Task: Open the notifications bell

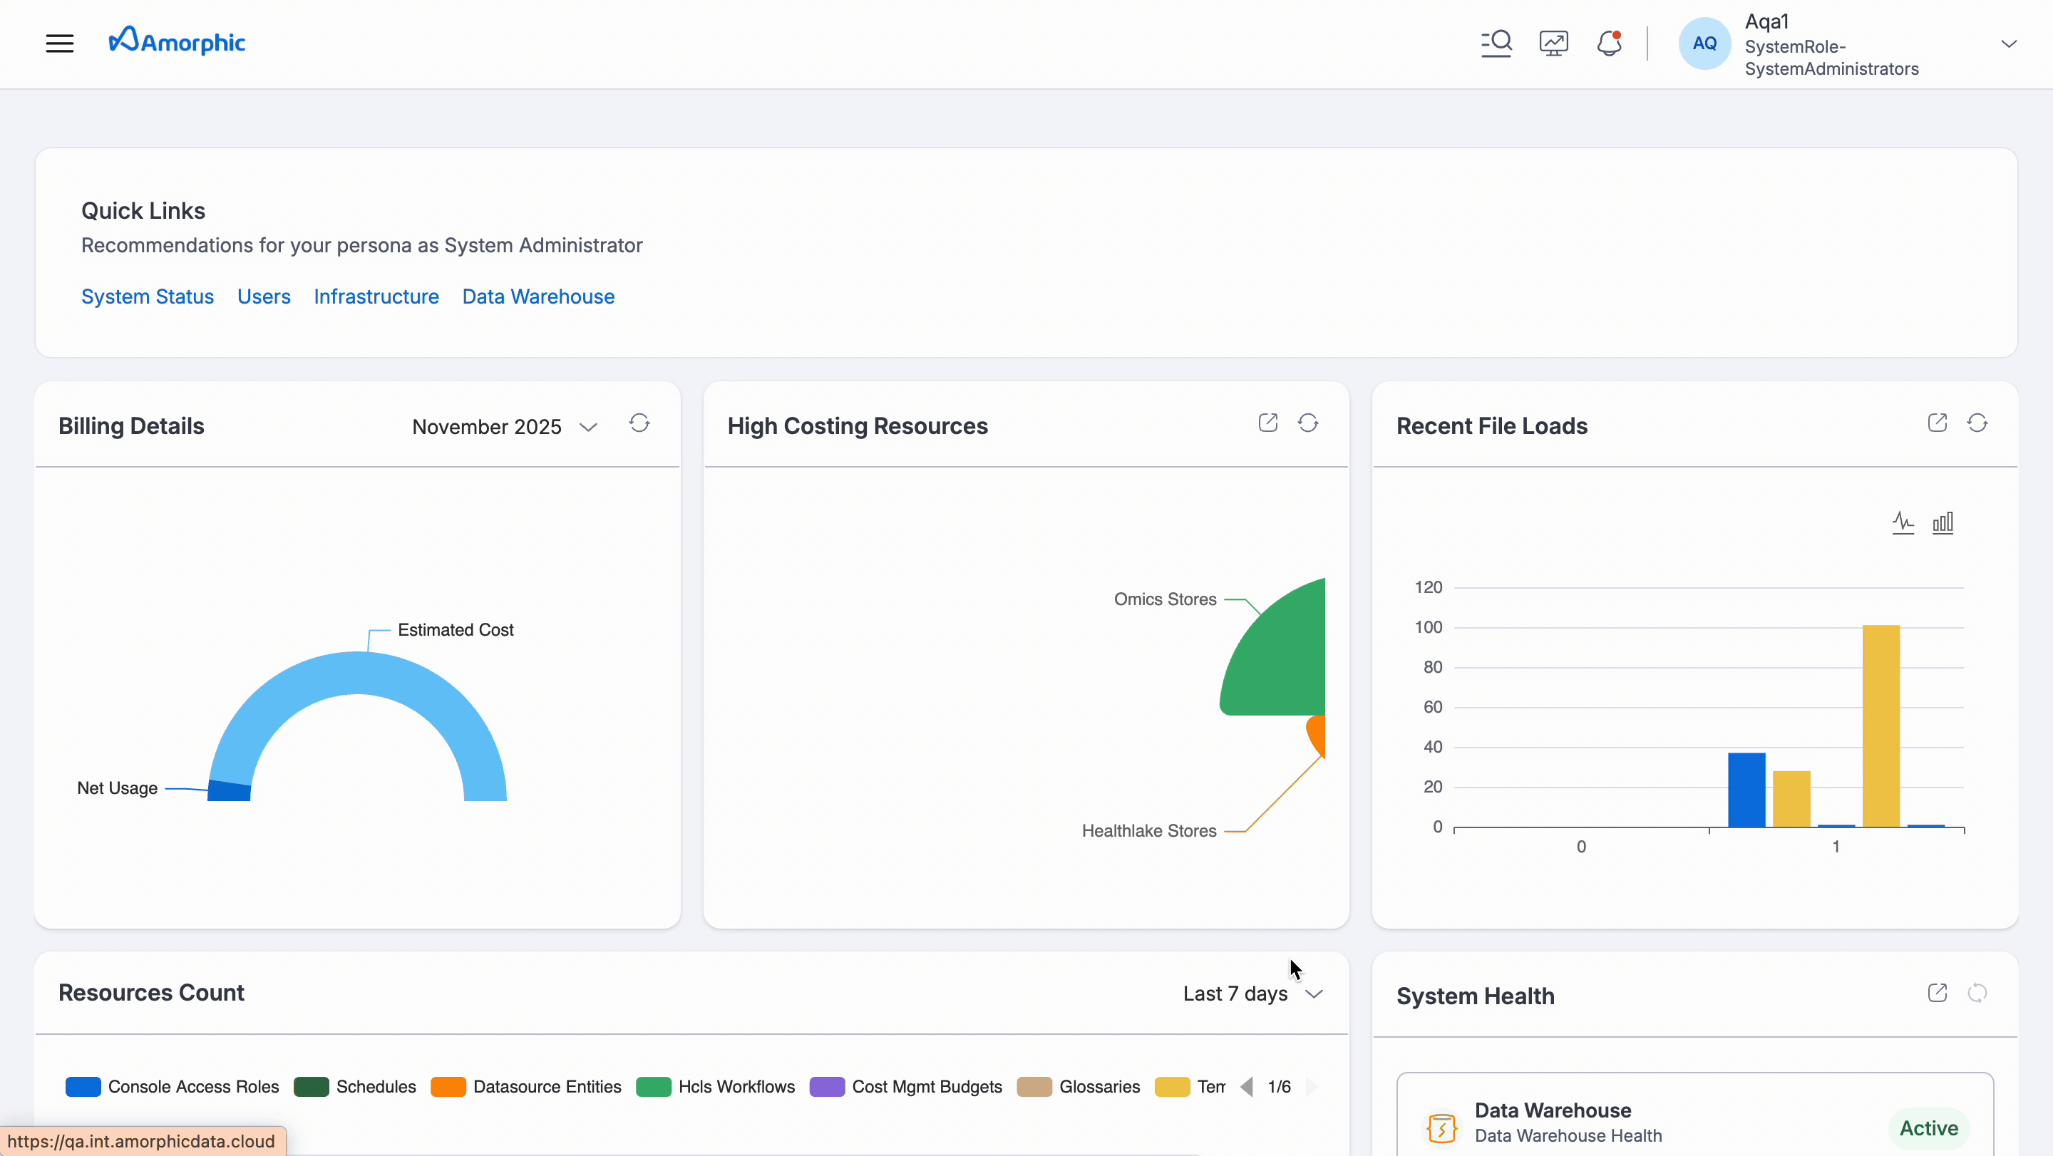Action: pos(1609,43)
